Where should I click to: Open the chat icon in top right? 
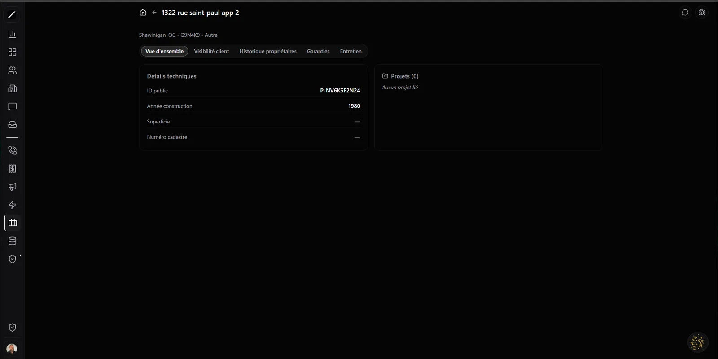(685, 13)
